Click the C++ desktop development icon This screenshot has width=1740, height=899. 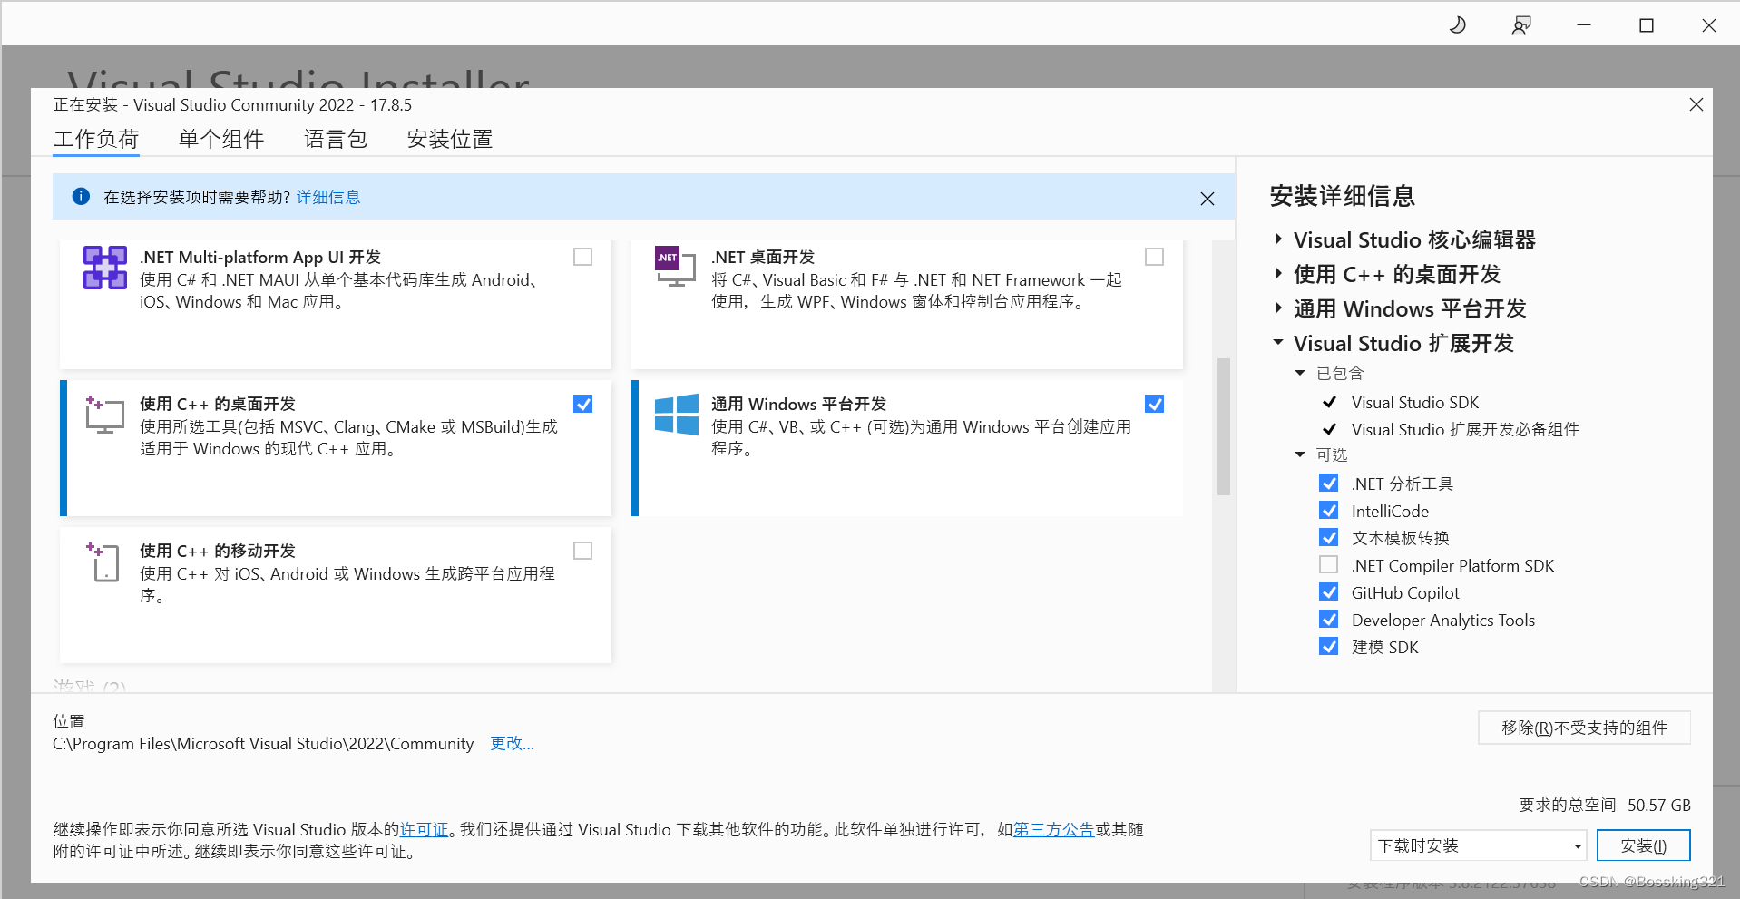tap(104, 415)
